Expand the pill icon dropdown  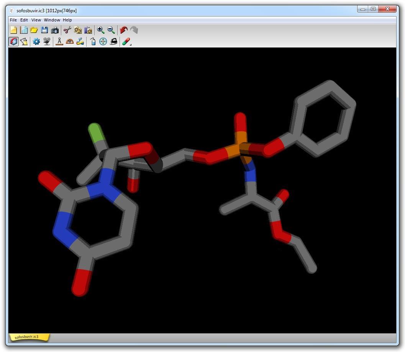131,45
